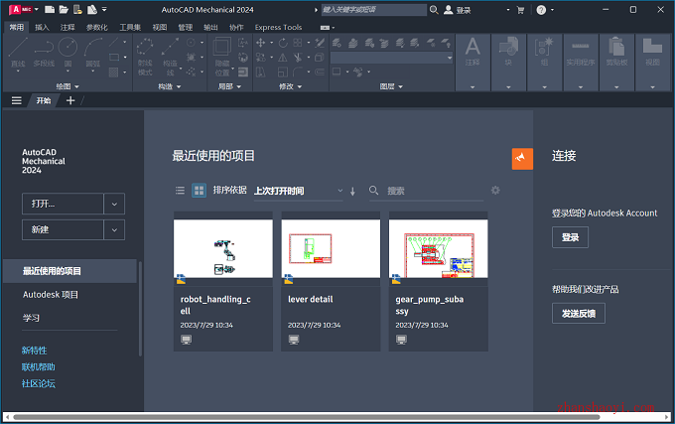The width and height of the screenshot is (675, 424).
Task: Expand the Modify (修改) panel
Action: [x=291, y=86]
